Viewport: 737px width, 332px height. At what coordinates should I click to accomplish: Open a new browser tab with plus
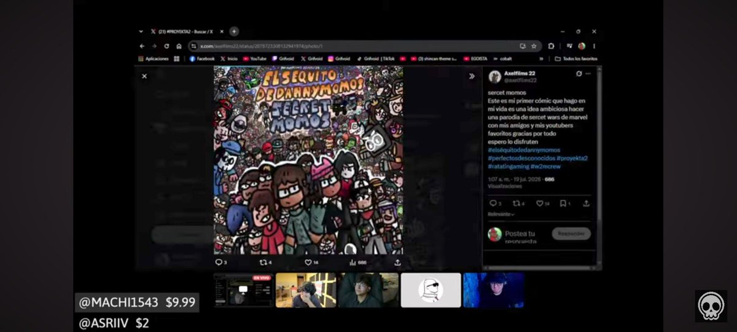[234, 31]
